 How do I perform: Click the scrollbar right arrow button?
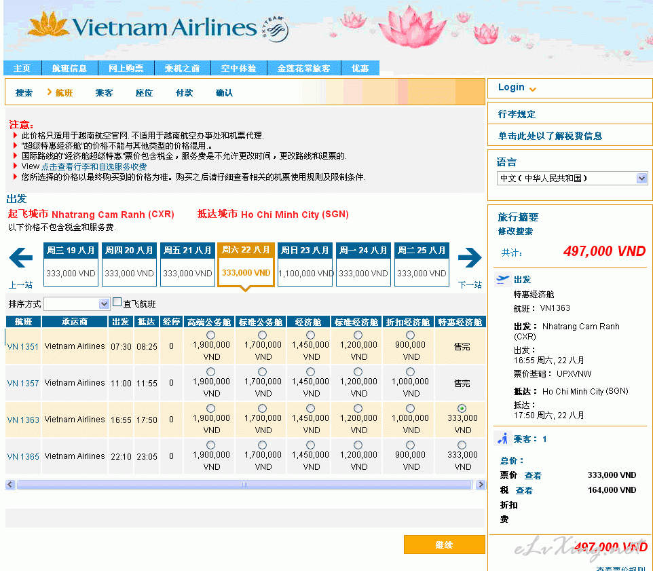pos(481,484)
